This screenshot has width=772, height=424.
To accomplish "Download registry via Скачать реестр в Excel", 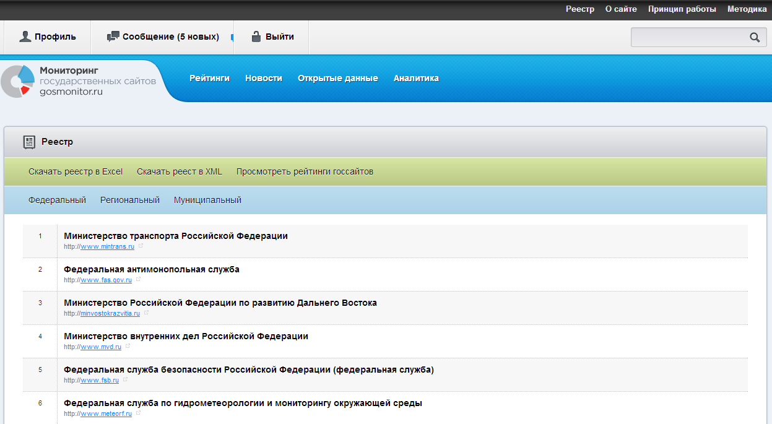I will 76,171.
